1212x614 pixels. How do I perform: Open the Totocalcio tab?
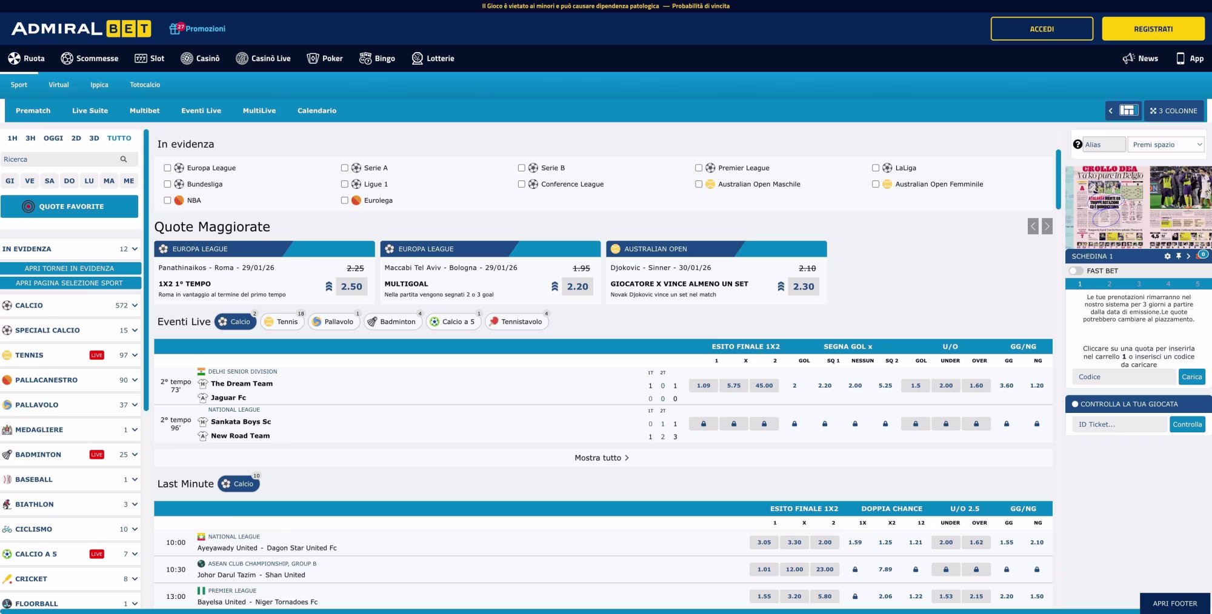[145, 85]
